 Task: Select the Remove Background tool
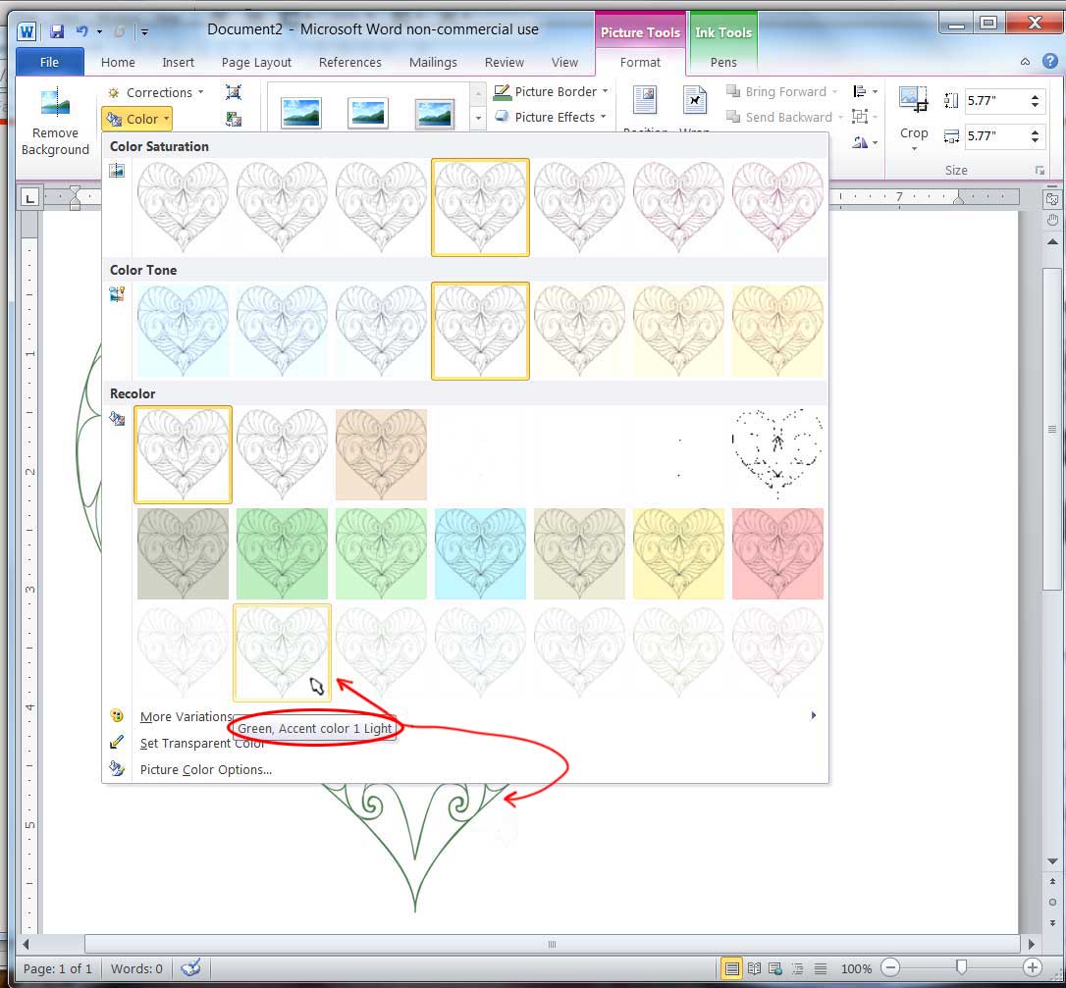[x=56, y=118]
